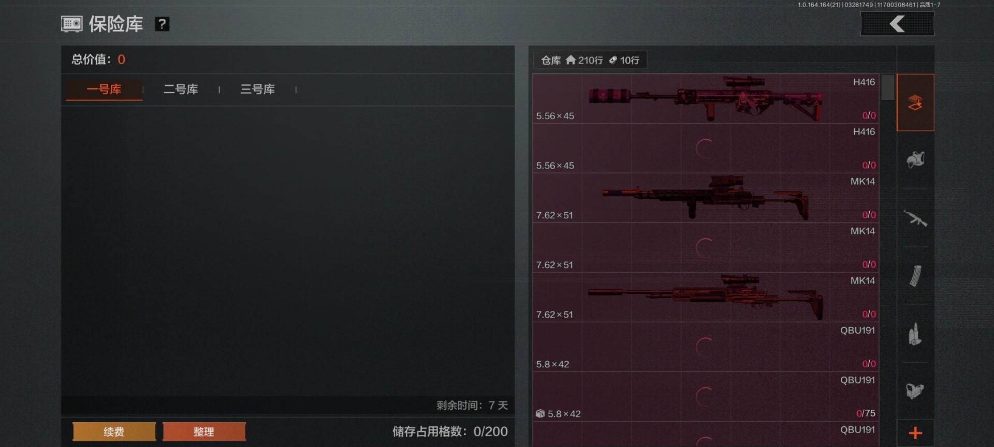Viewport: 994px width, 447px height.
Task: Select the scope attachments category icon
Action: pyautogui.click(x=915, y=391)
